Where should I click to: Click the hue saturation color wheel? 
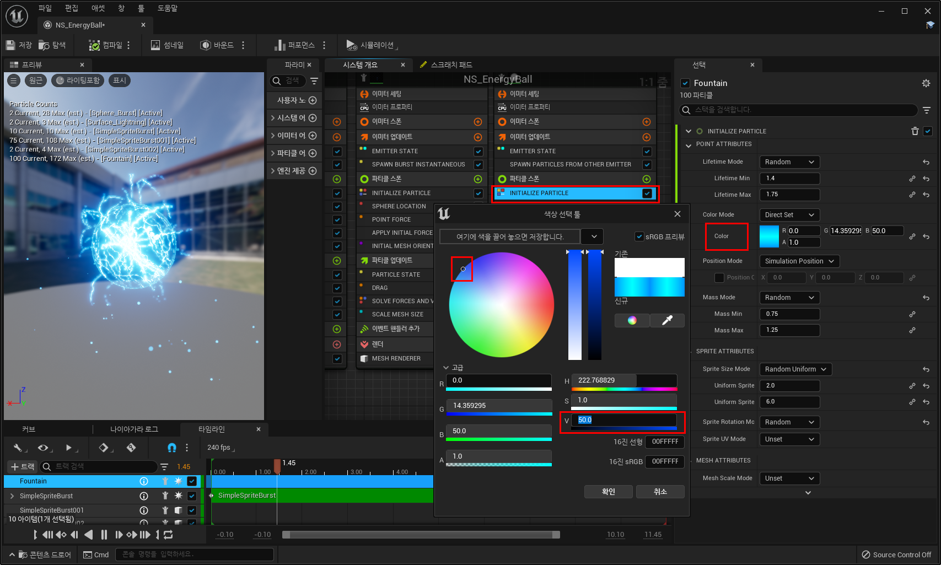pos(501,305)
